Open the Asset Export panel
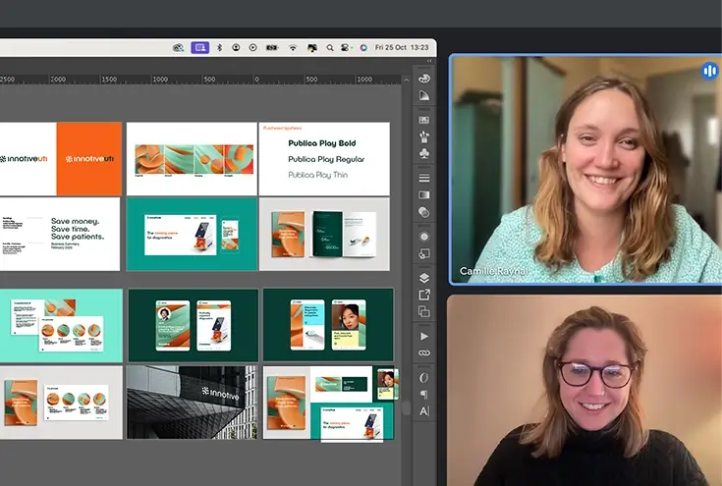722x486 pixels. [x=424, y=295]
